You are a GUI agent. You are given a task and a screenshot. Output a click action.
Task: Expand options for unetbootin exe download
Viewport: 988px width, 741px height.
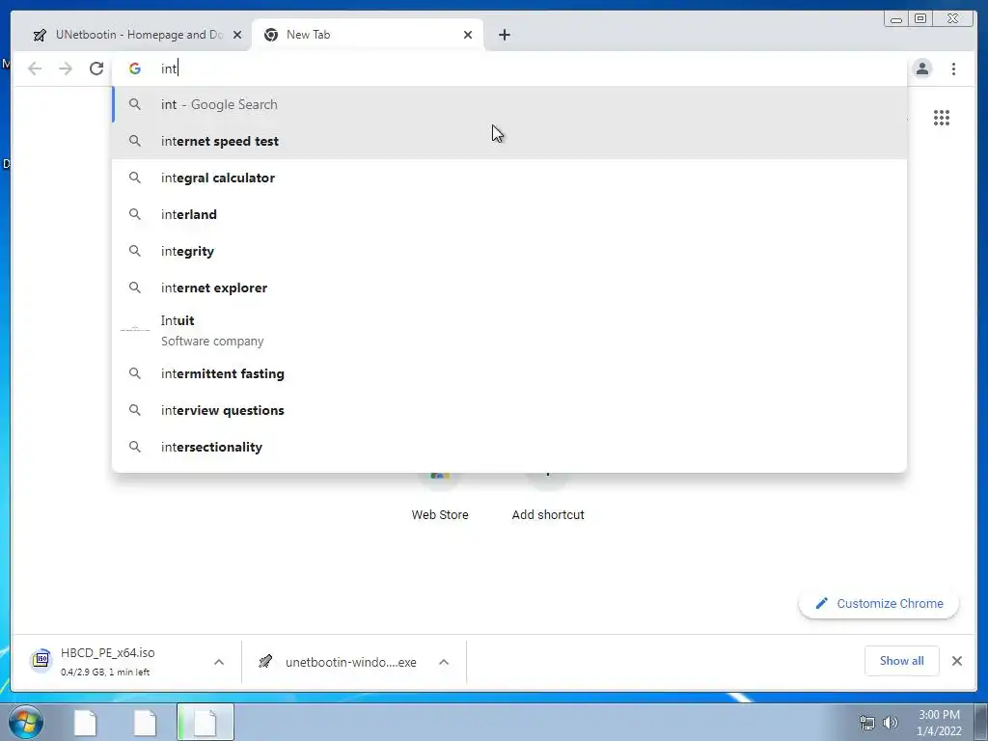pos(444,662)
